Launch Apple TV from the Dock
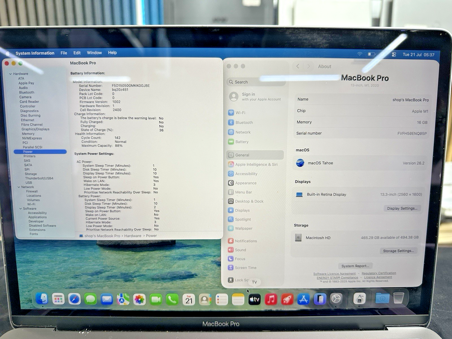This screenshot has width=452, height=339. coord(254,299)
